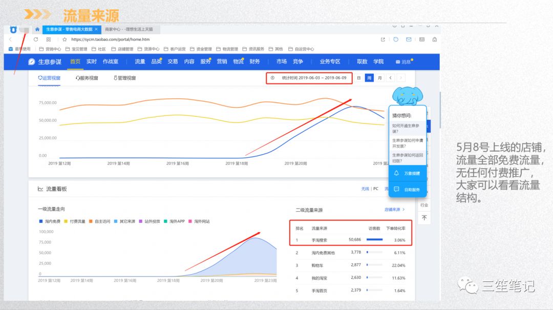Open the 宝贝管理 bookmark folder
This screenshot has height=310, width=553.
(76, 49)
